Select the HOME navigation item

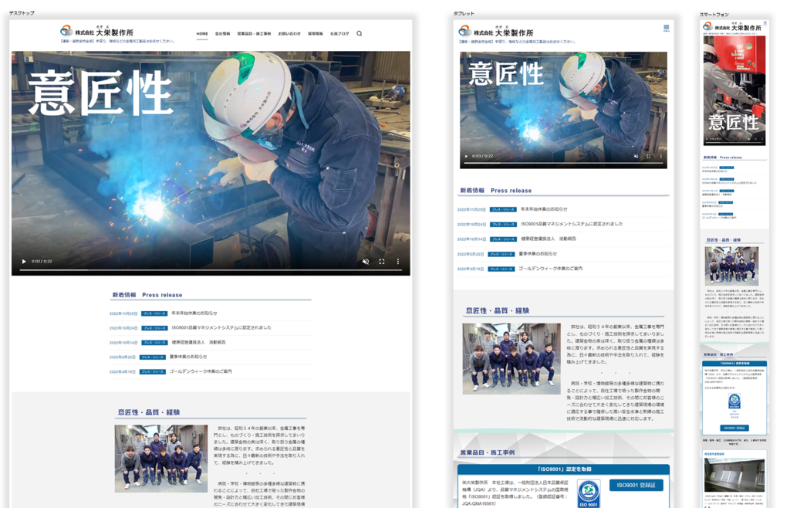(x=202, y=34)
